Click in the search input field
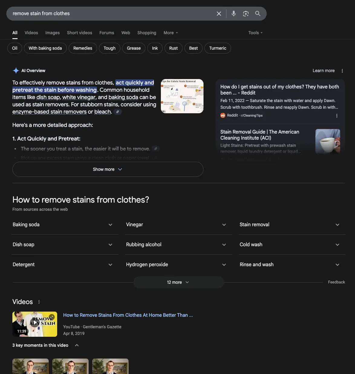This screenshot has width=355, height=374. click(x=112, y=14)
